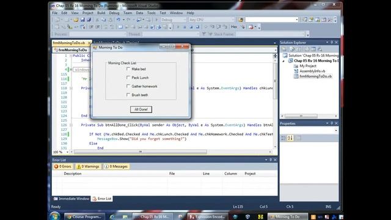Pin the Solution Explorer panel
This screenshot has width=391, height=220.
tap(332, 42)
